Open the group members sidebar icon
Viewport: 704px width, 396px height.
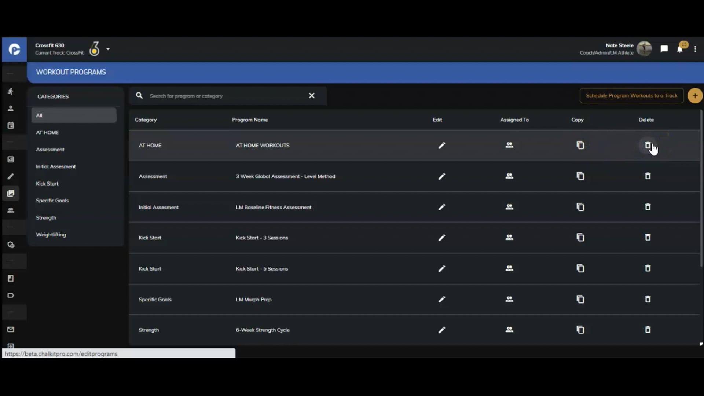point(11,210)
